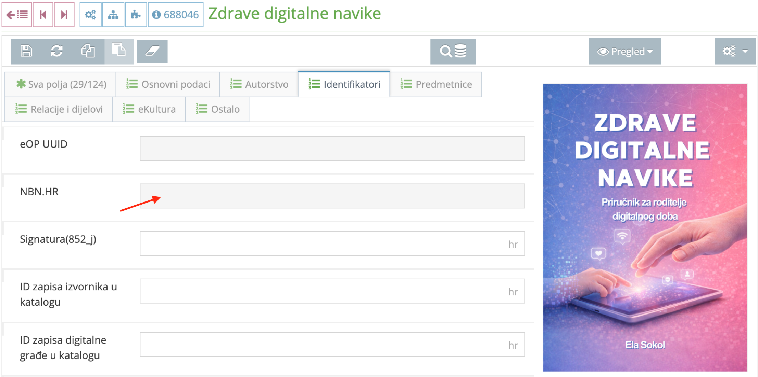Image resolution: width=758 pixels, height=377 pixels.
Task: Click the Refresh record icon
Action: tap(56, 51)
